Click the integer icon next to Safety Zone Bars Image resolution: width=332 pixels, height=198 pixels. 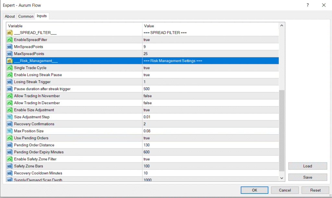[10, 166]
